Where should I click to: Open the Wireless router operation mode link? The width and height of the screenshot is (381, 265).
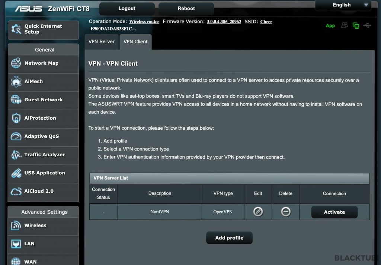[144, 22]
